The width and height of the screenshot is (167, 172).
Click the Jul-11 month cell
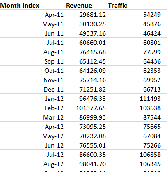point(32,43)
